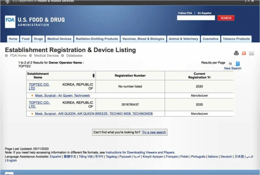
Task: Select Tiếng Việt language link
Action: click(x=86, y=157)
